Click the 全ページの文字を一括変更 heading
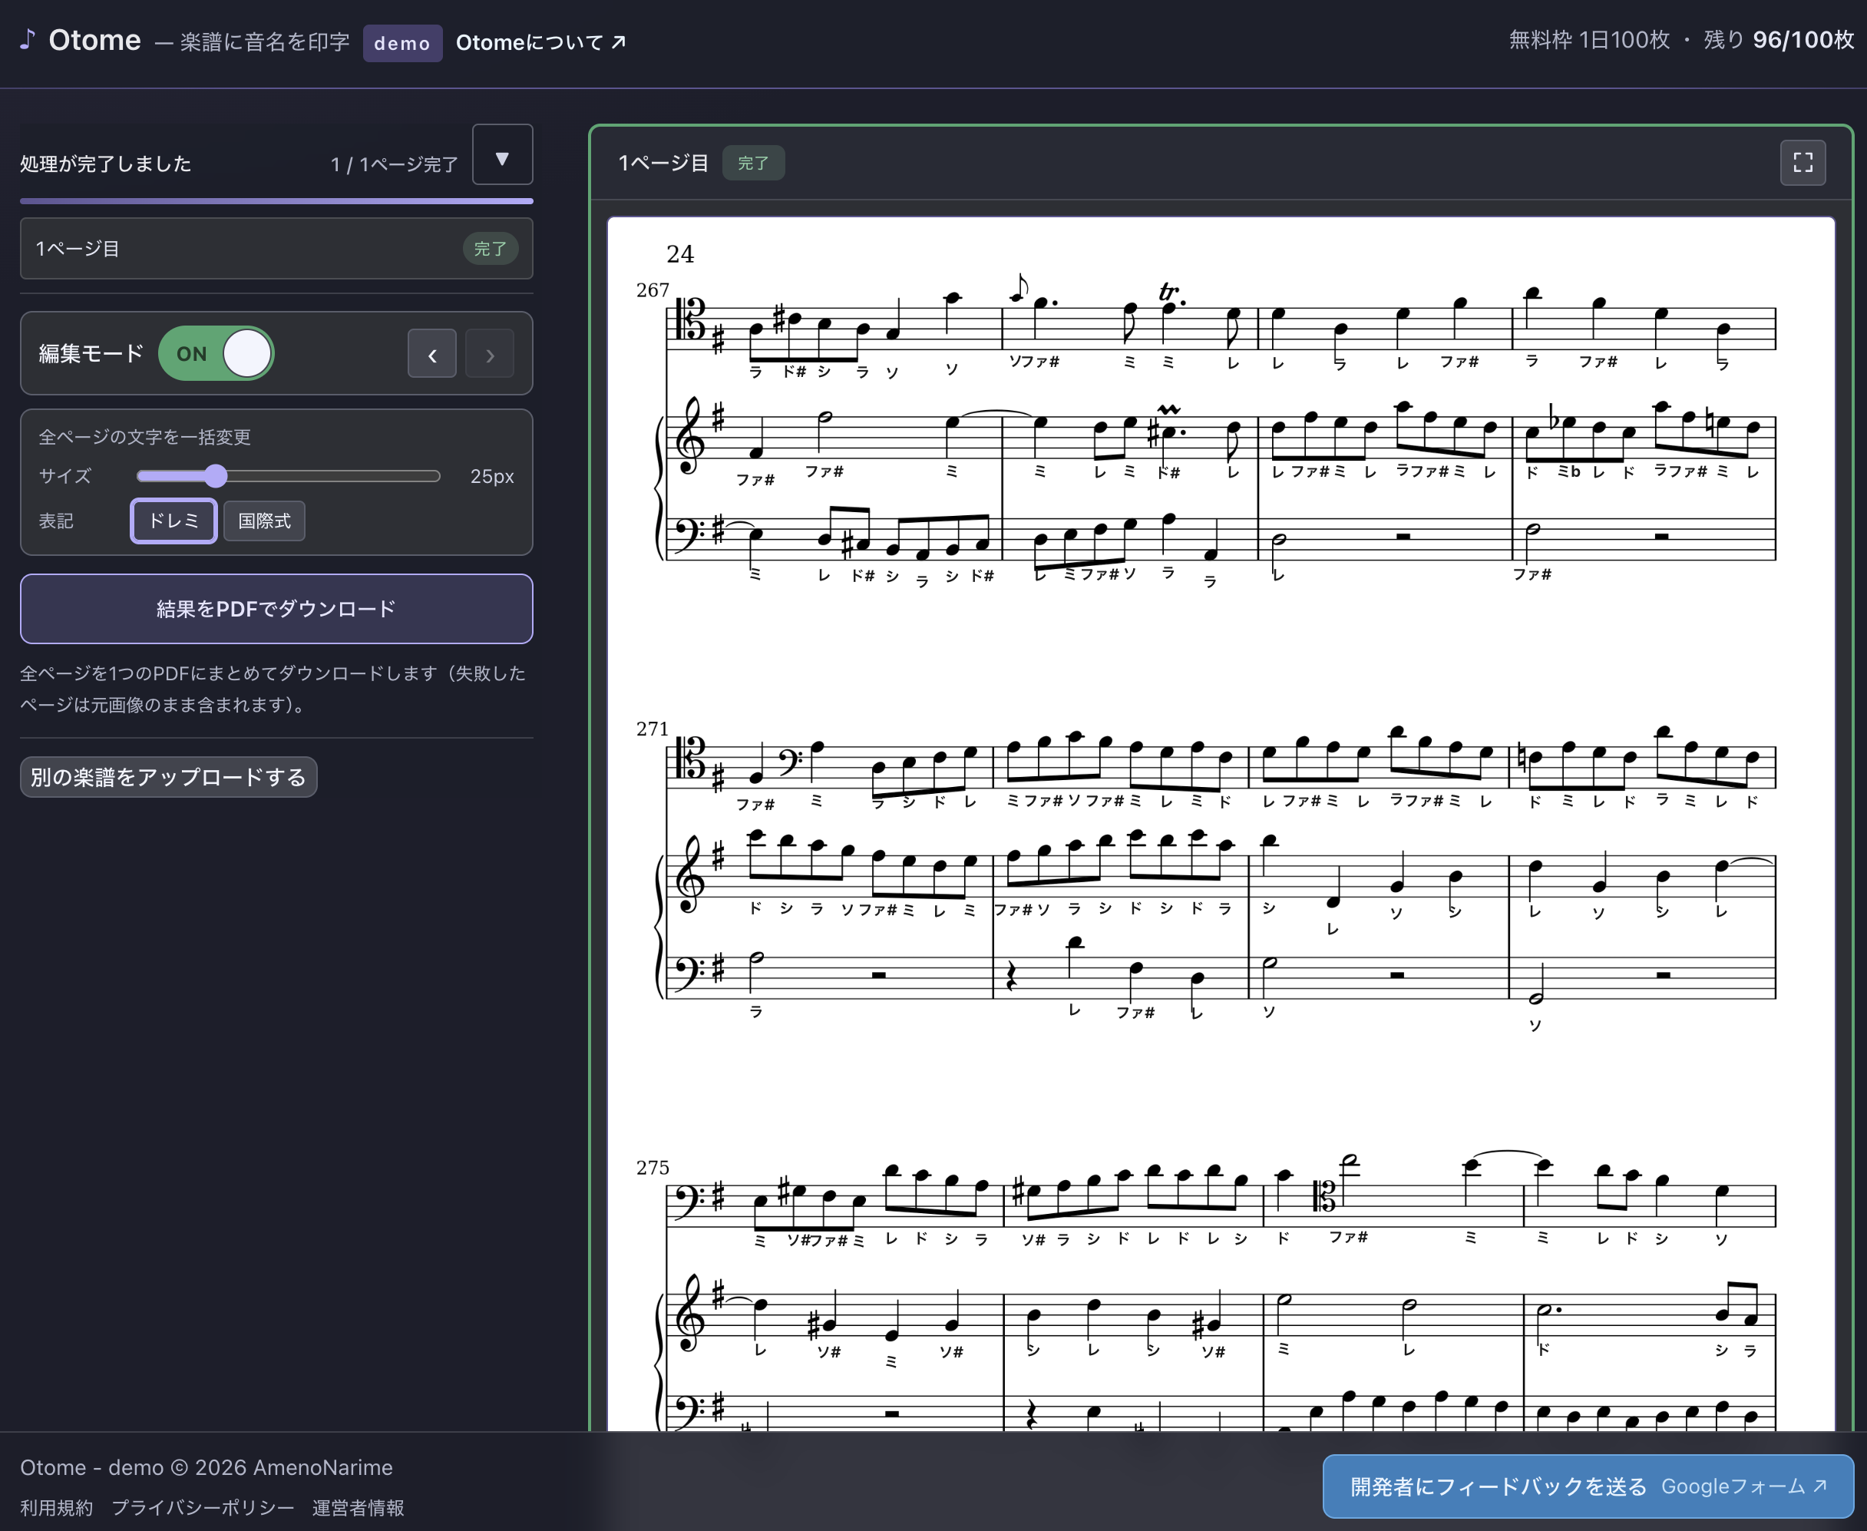 coord(144,437)
